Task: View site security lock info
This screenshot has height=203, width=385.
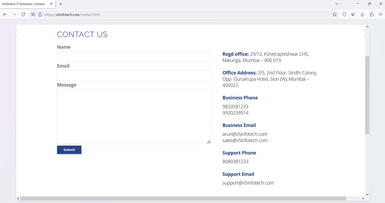Action: (x=40, y=14)
